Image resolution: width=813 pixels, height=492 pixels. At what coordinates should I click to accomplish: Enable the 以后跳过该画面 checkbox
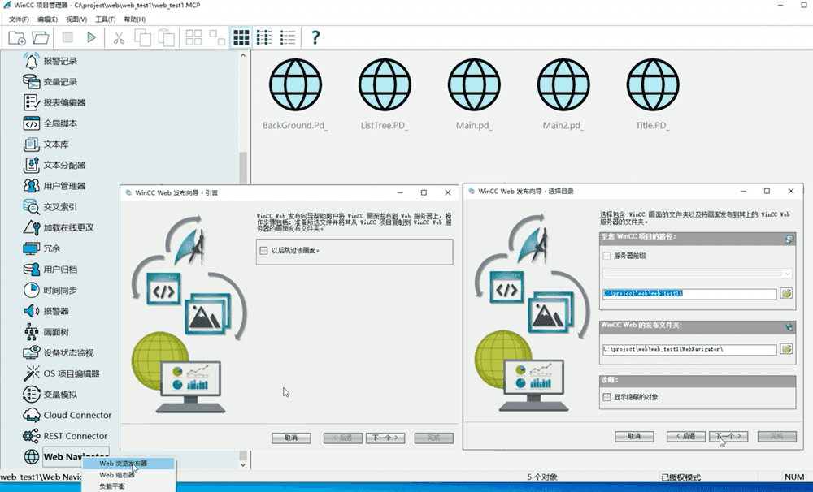click(263, 251)
